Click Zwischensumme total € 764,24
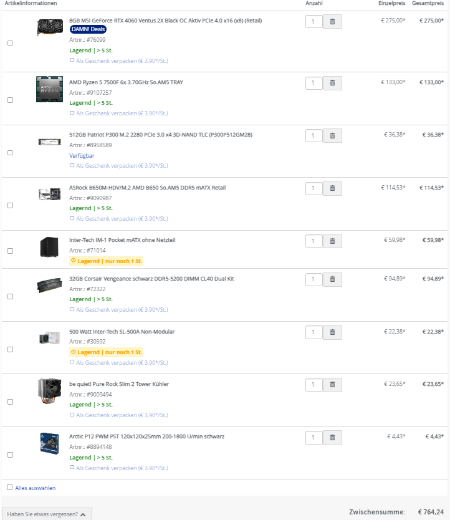450x520 pixels. click(x=431, y=512)
